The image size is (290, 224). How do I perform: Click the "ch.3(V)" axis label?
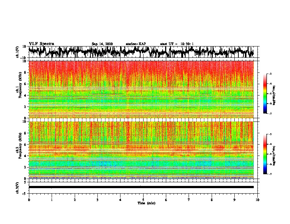(18, 188)
